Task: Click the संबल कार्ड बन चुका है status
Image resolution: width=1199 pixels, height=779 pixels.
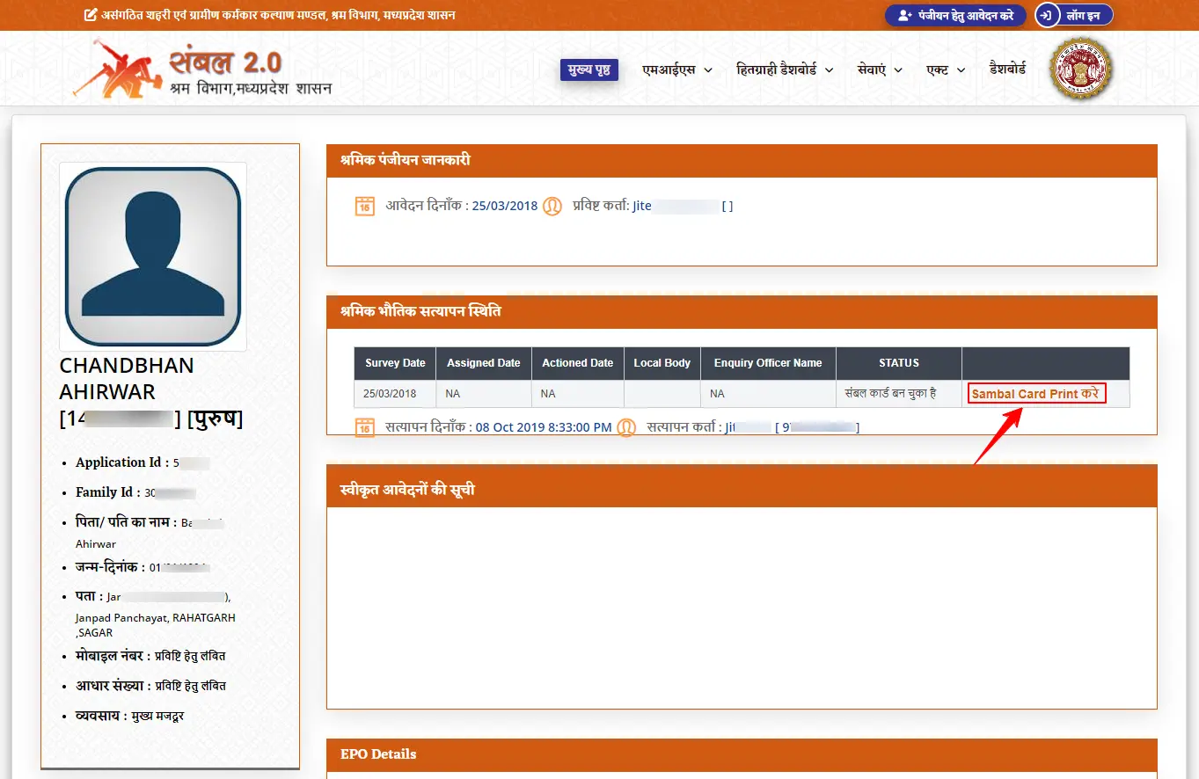Action: coord(890,394)
